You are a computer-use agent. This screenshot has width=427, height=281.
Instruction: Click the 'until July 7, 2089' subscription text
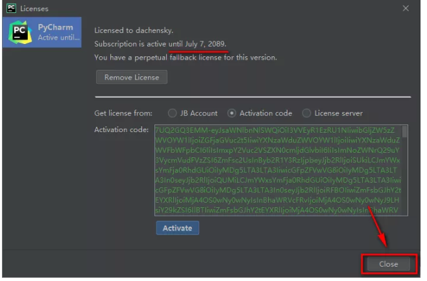pos(197,44)
